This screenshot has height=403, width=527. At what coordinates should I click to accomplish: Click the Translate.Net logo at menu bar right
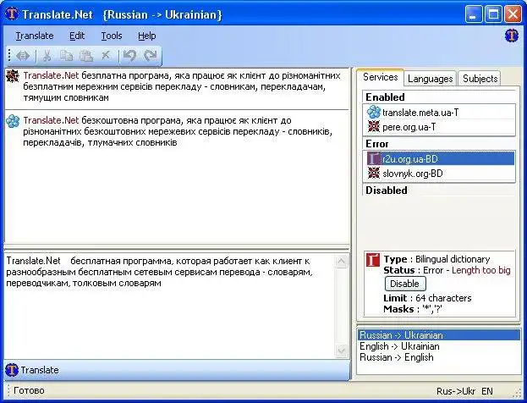point(511,36)
